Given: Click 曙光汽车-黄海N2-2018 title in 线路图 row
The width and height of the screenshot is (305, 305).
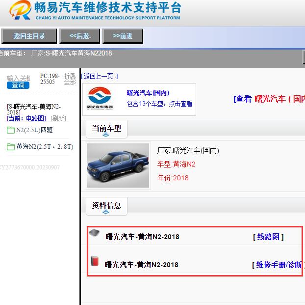Looking at the screenshot, I should click(142, 237).
